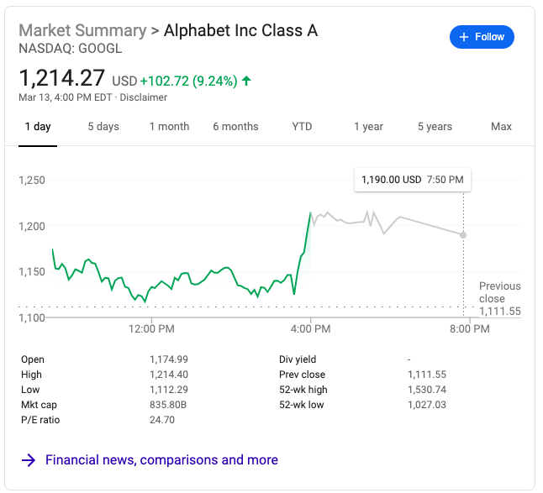Open the 6 months tab
The height and width of the screenshot is (493, 543).
(x=235, y=127)
